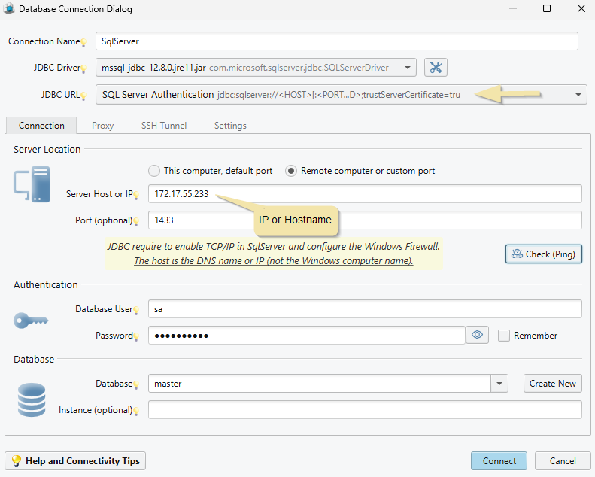Select 'Remote computer or custom port' option

[x=291, y=171]
